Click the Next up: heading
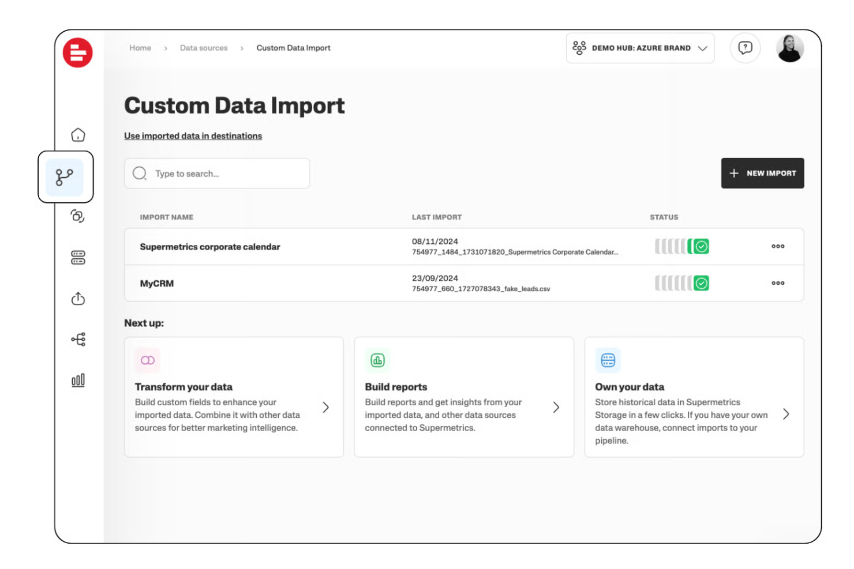 [x=144, y=323]
